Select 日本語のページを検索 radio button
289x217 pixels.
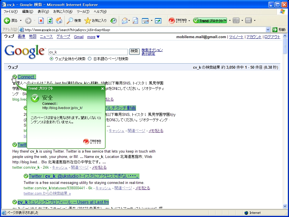click(x=89, y=59)
